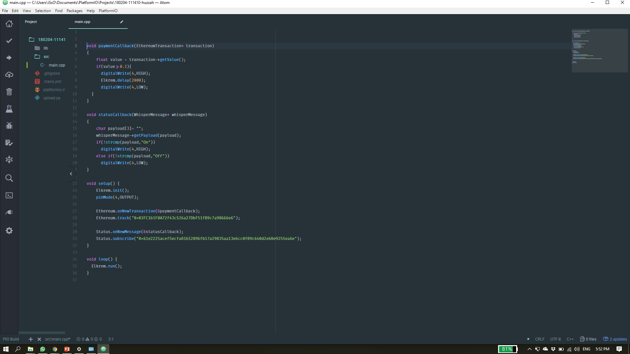Click the C++ grammar selector

[x=570, y=339]
